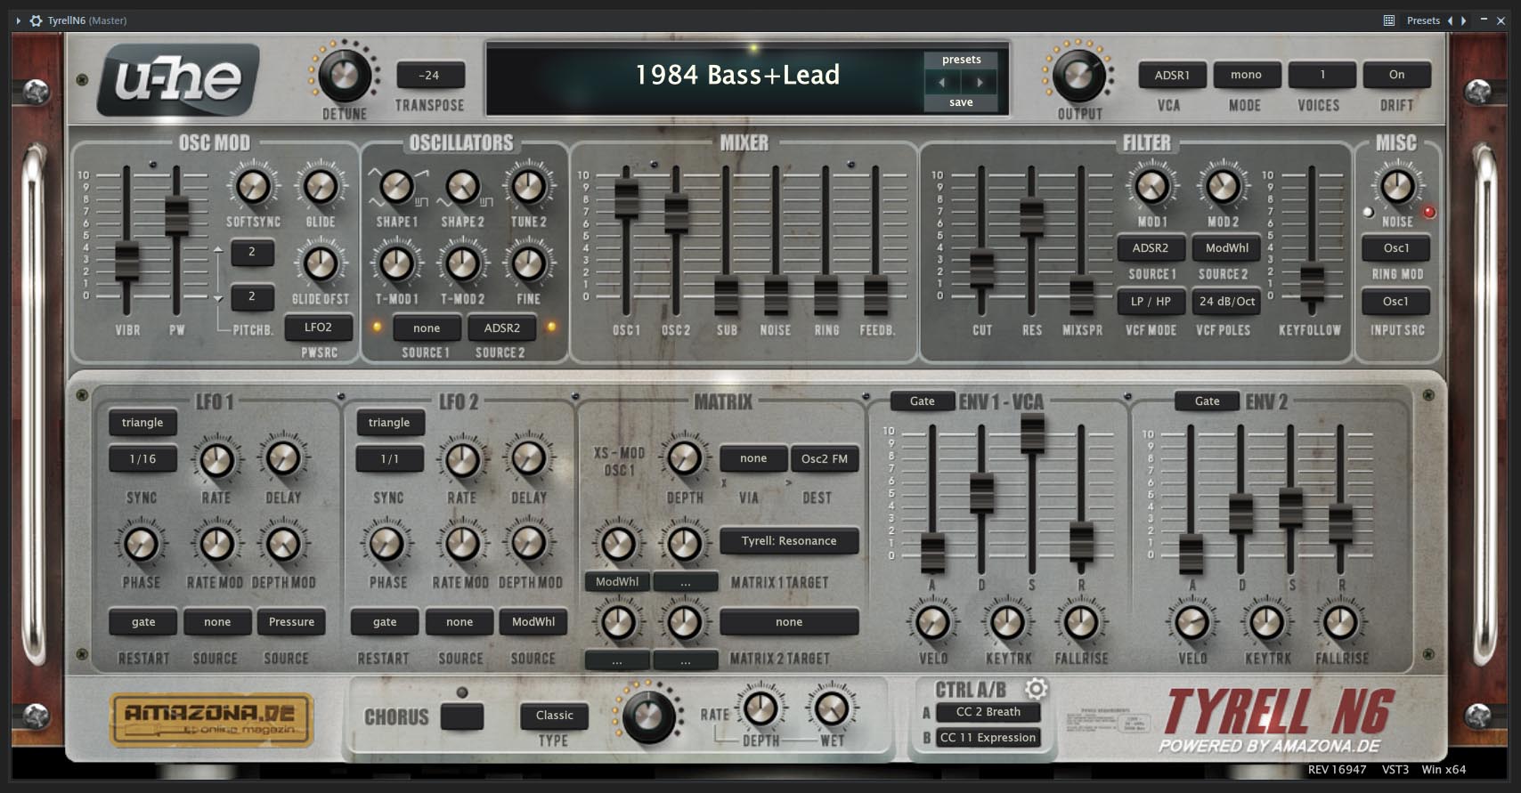This screenshot has width=1521, height=793.
Task: Toggle the CHORUS on/off switch
Action: (x=462, y=716)
